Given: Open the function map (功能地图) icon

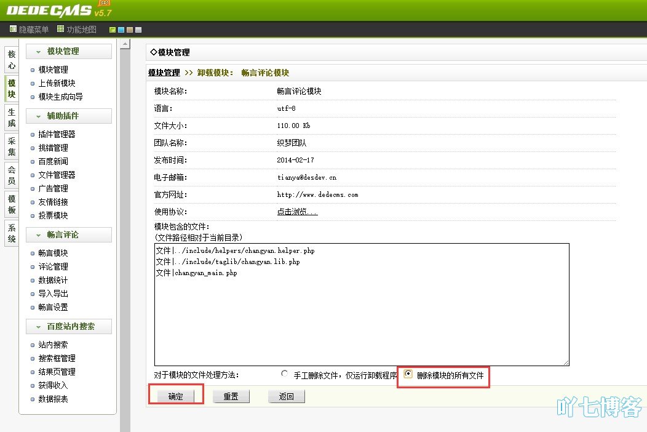Looking at the screenshot, I should tap(60, 30).
